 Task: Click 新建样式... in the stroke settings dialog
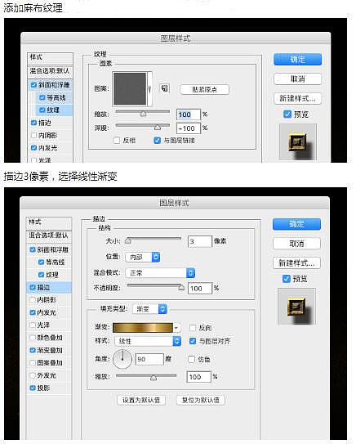(x=296, y=263)
